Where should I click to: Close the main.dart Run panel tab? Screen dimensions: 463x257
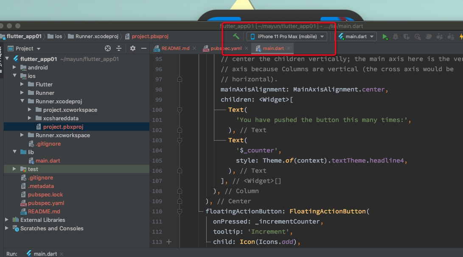(x=62, y=254)
